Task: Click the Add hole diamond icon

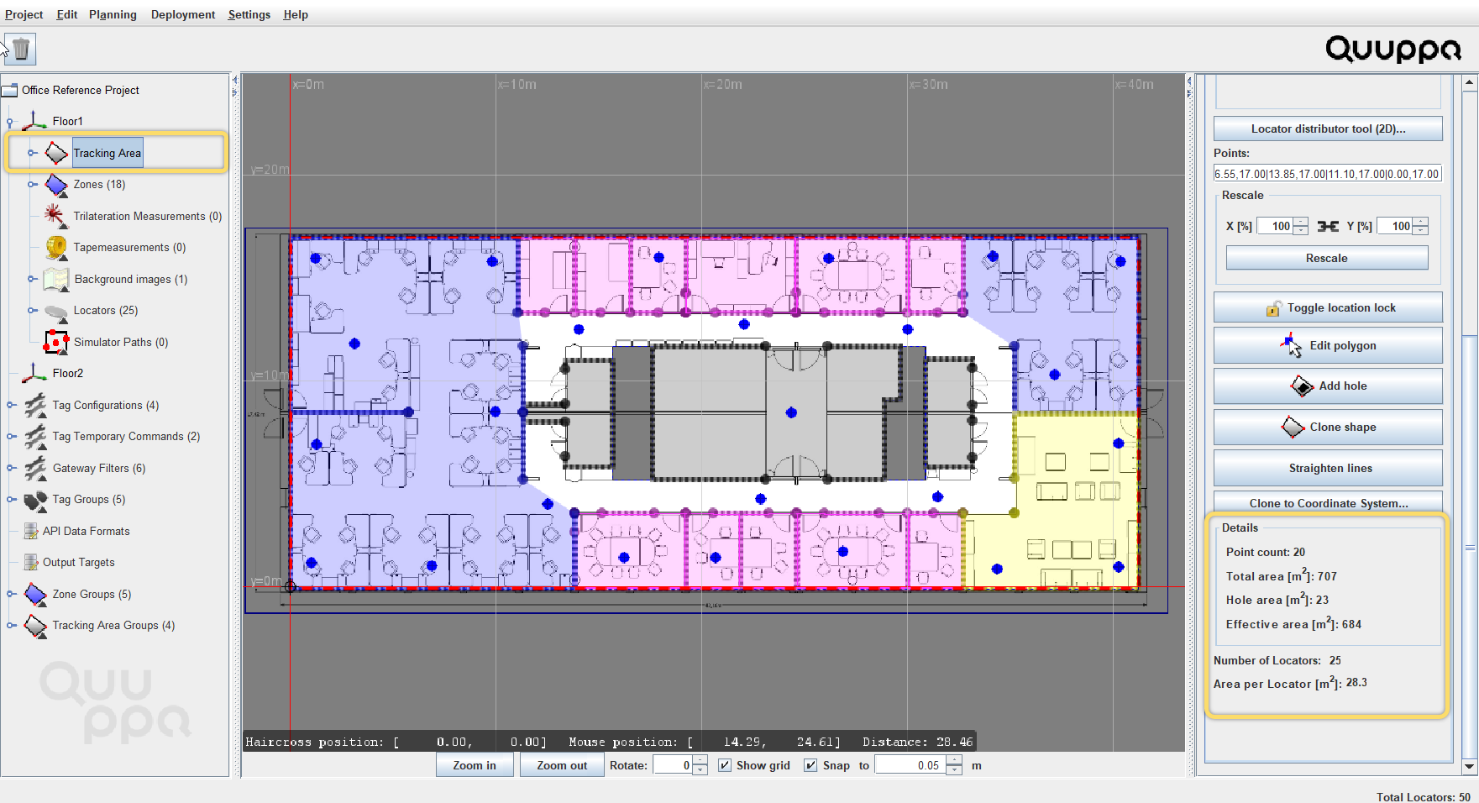Action: pyautogui.click(x=1302, y=386)
